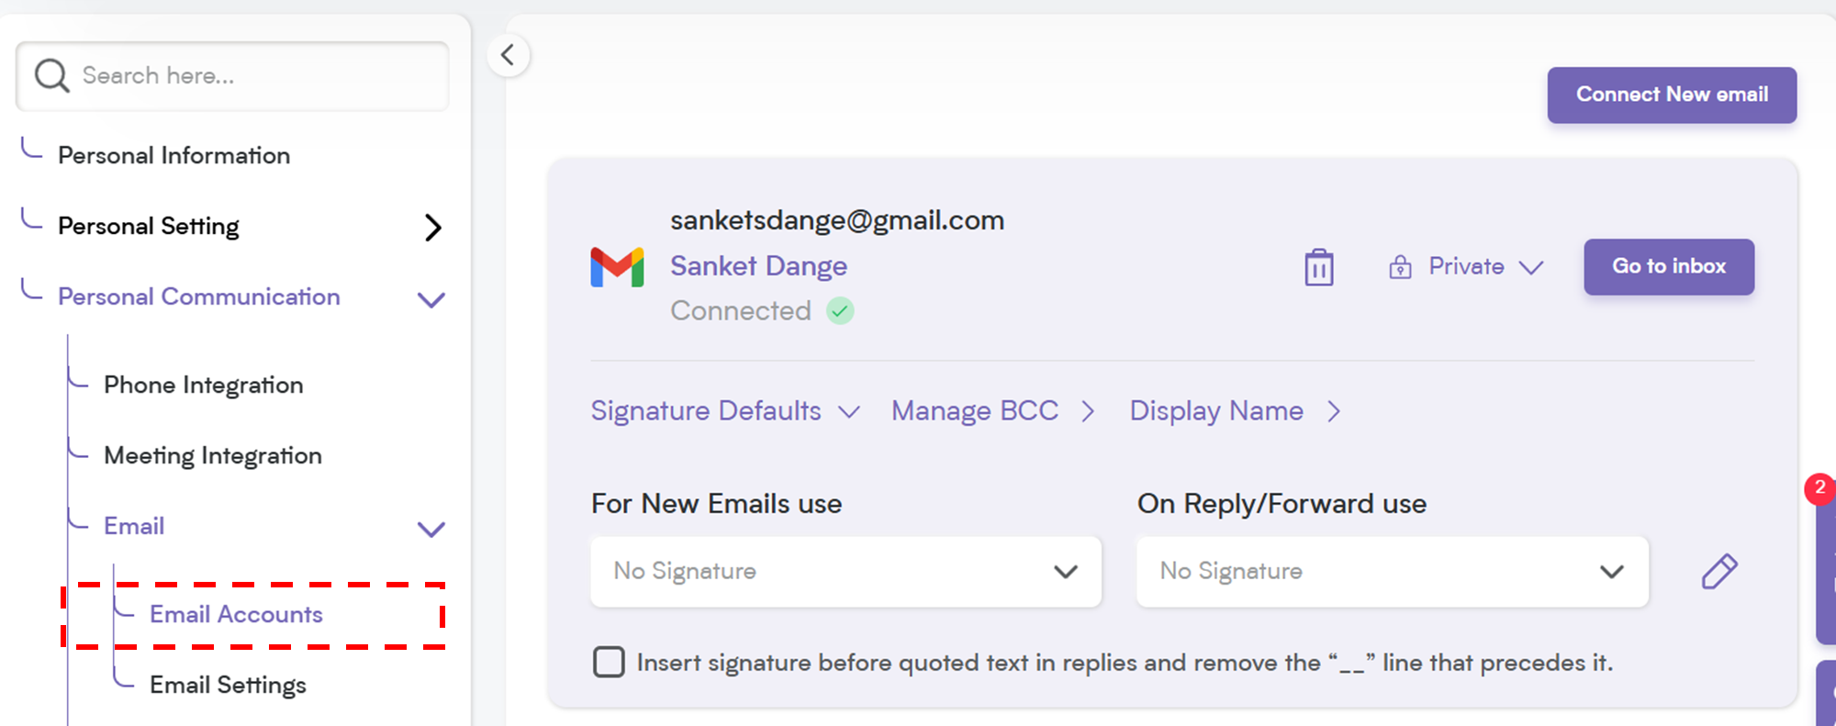The image size is (1836, 726).
Task: Click the Connect New email button
Action: click(x=1672, y=95)
